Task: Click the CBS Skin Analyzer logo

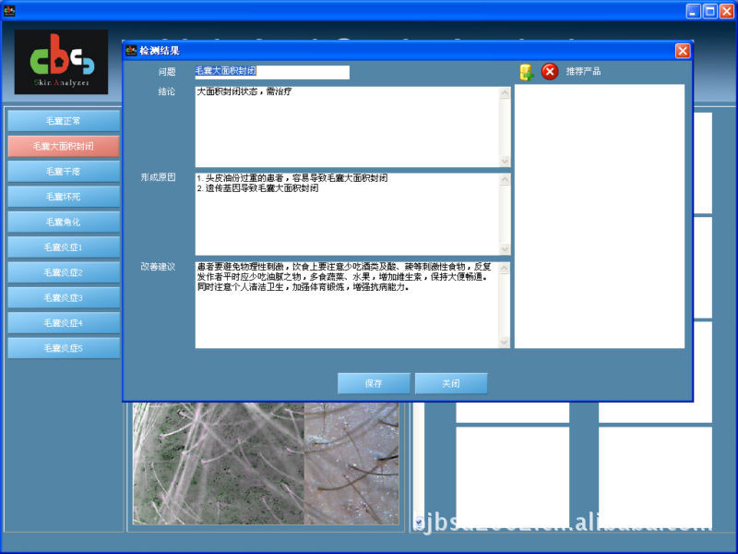Action: 61,62
